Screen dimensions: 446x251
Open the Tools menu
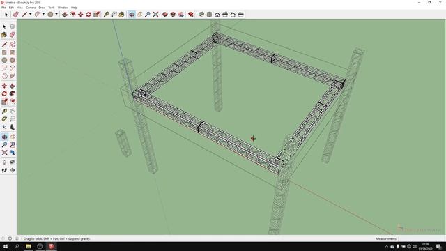click(52, 8)
